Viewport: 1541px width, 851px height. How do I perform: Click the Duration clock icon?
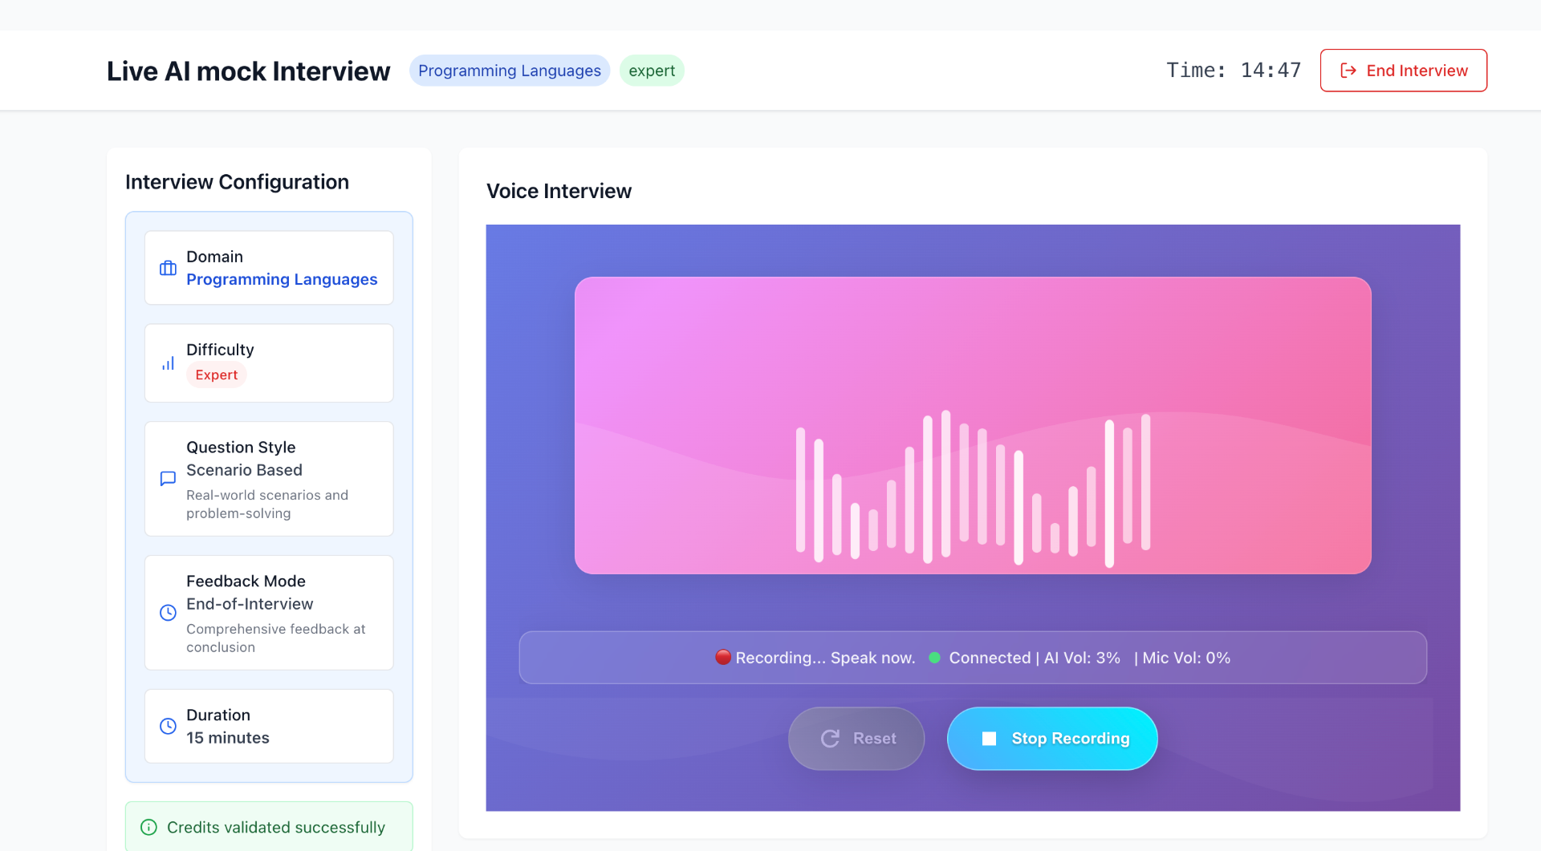167,725
